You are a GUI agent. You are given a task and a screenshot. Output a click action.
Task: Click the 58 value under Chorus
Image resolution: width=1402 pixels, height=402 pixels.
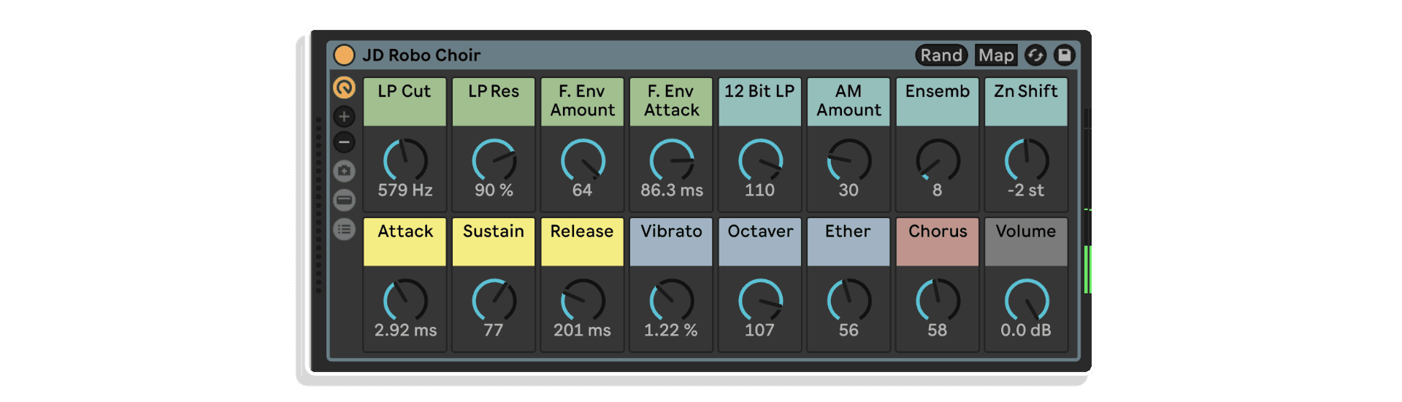tap(938, 331)
